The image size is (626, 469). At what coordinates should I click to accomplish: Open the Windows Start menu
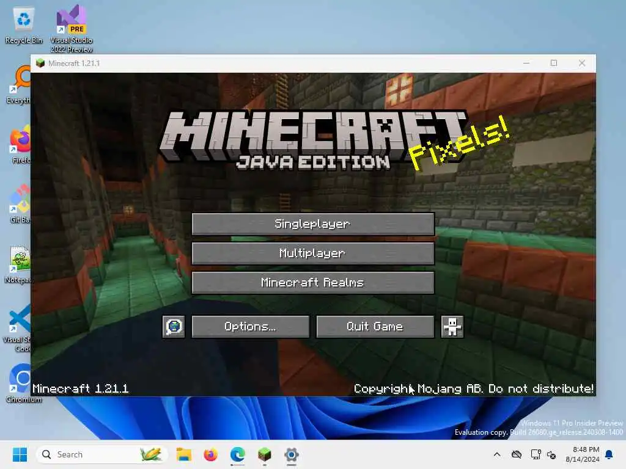tap(20, 454)
